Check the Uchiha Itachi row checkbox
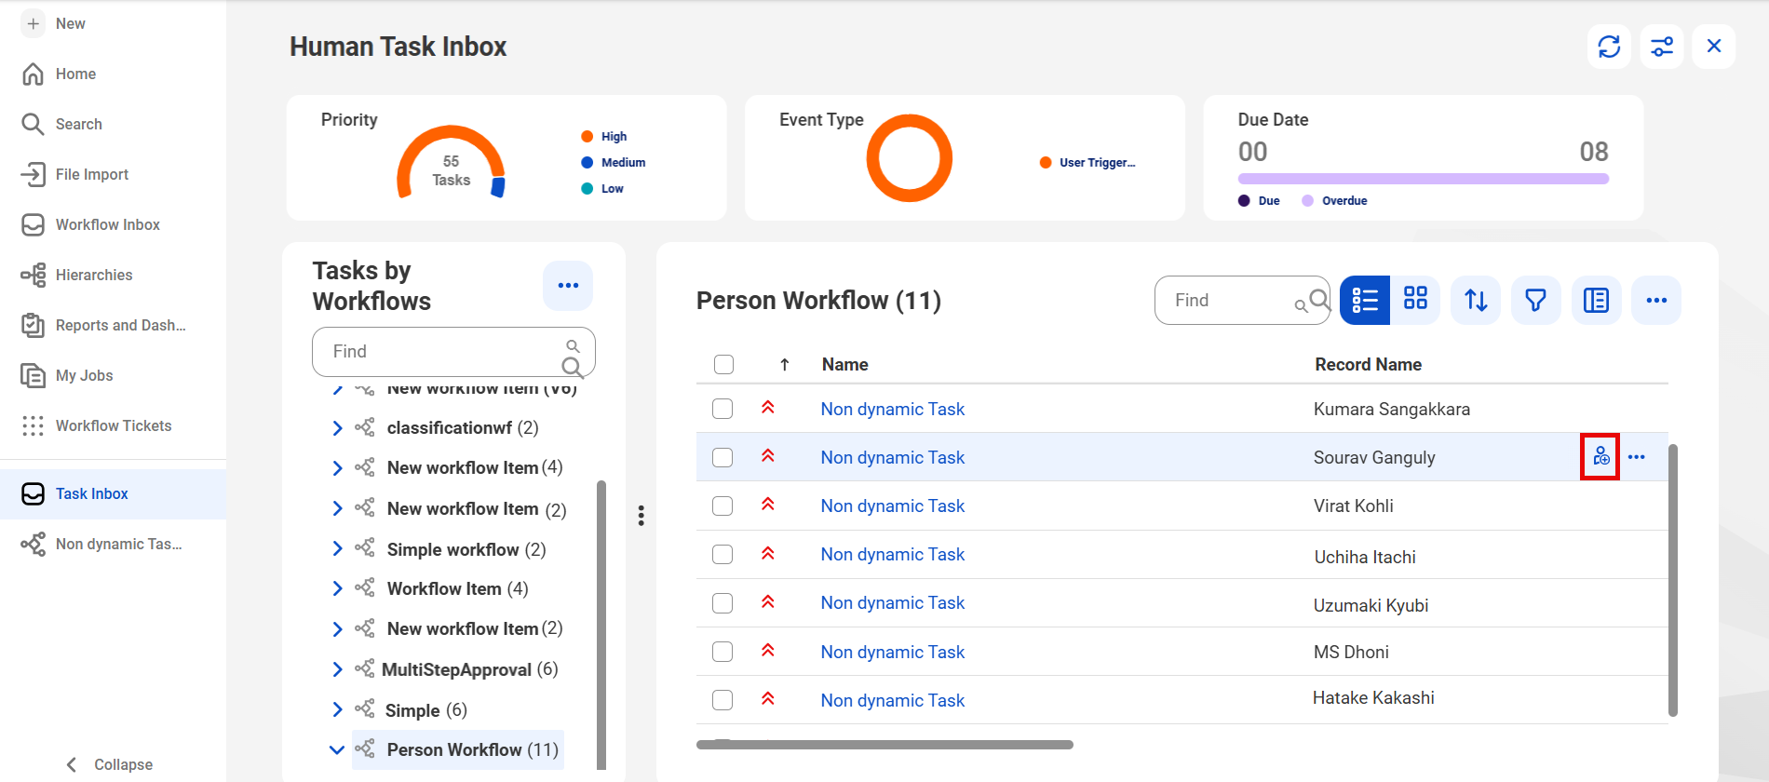This screenshot has width=1769, height=782. pyautogui.click(x=722, y=554)
